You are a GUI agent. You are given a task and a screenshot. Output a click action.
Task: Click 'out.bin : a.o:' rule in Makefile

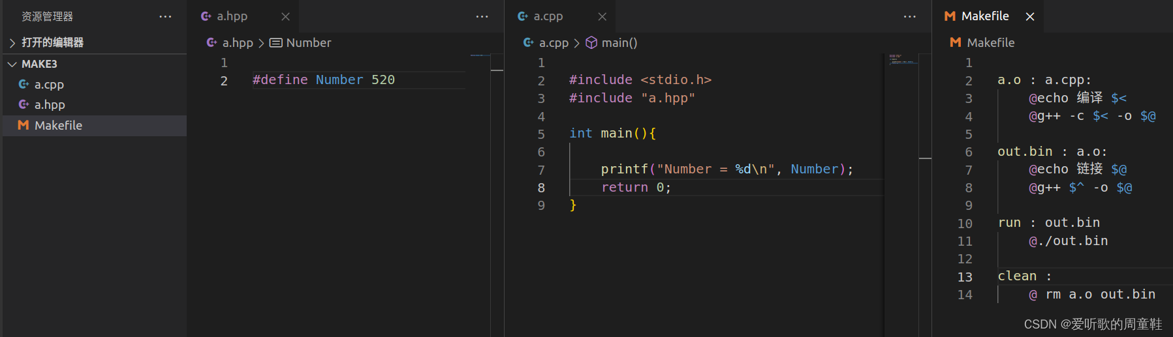coord(1052,151)
